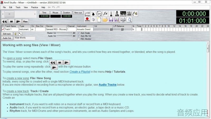Image resolution: width=211 pixels, height=119 pixels.
Task: Click the metronome icon
Action: pos(93,14)
